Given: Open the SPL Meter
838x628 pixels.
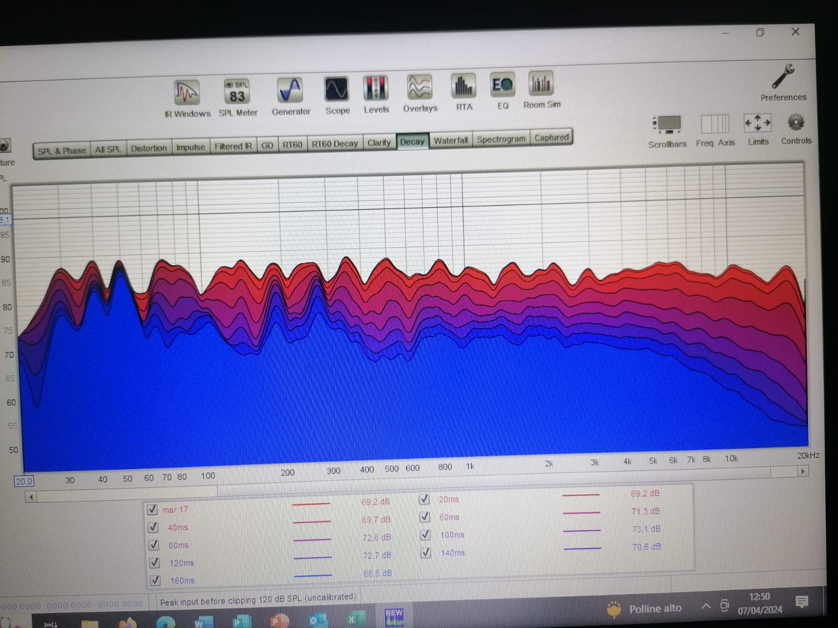Looking at the screenshot, I should tap(238, 97).
